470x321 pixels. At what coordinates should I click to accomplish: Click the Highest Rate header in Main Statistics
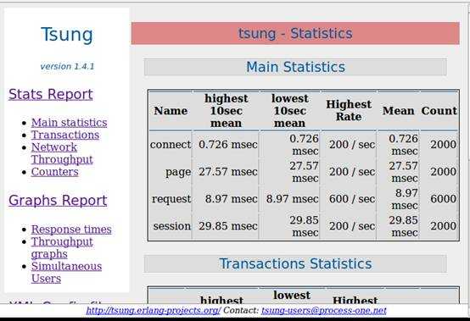349,110
